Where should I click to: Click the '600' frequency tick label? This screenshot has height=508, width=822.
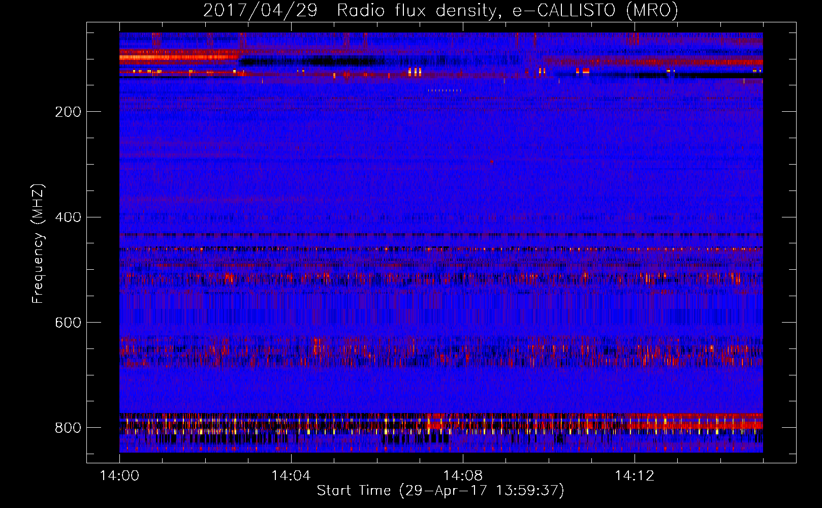[68, 323]
